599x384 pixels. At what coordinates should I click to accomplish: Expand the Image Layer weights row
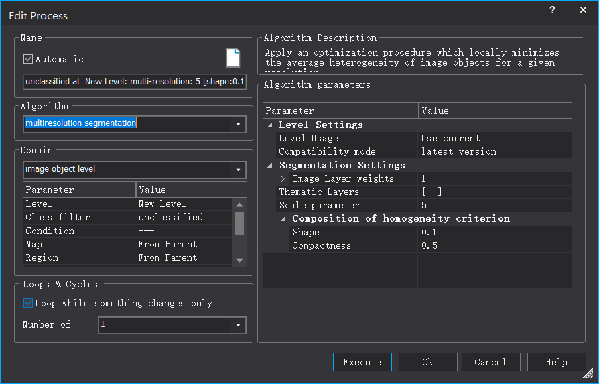[283, 179]
